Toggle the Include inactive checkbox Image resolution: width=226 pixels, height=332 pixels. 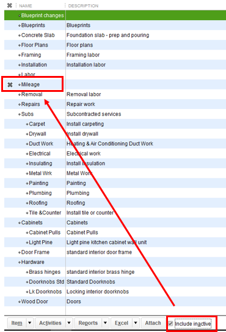(x=170, y=323)
